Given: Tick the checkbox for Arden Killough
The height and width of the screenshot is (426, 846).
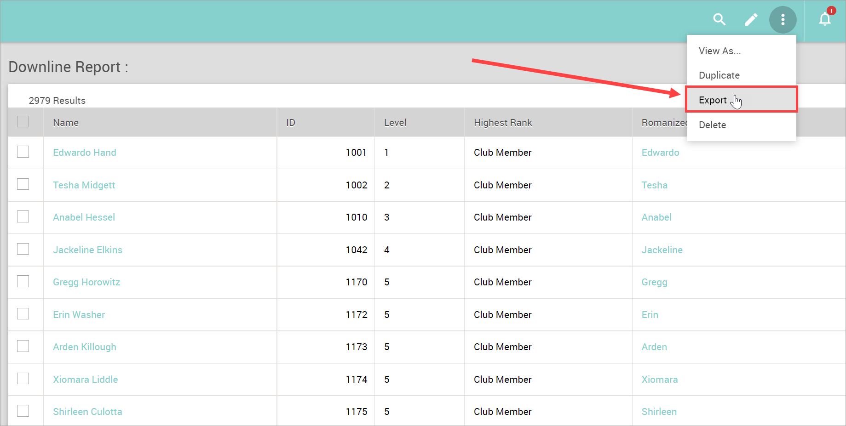Looking at the screenshot, I should coord(23,346).
